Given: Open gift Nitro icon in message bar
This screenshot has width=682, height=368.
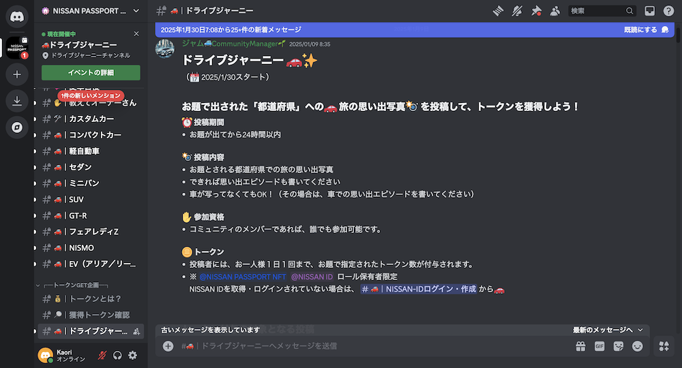Looking at the screenshot, I should point(580,346).
